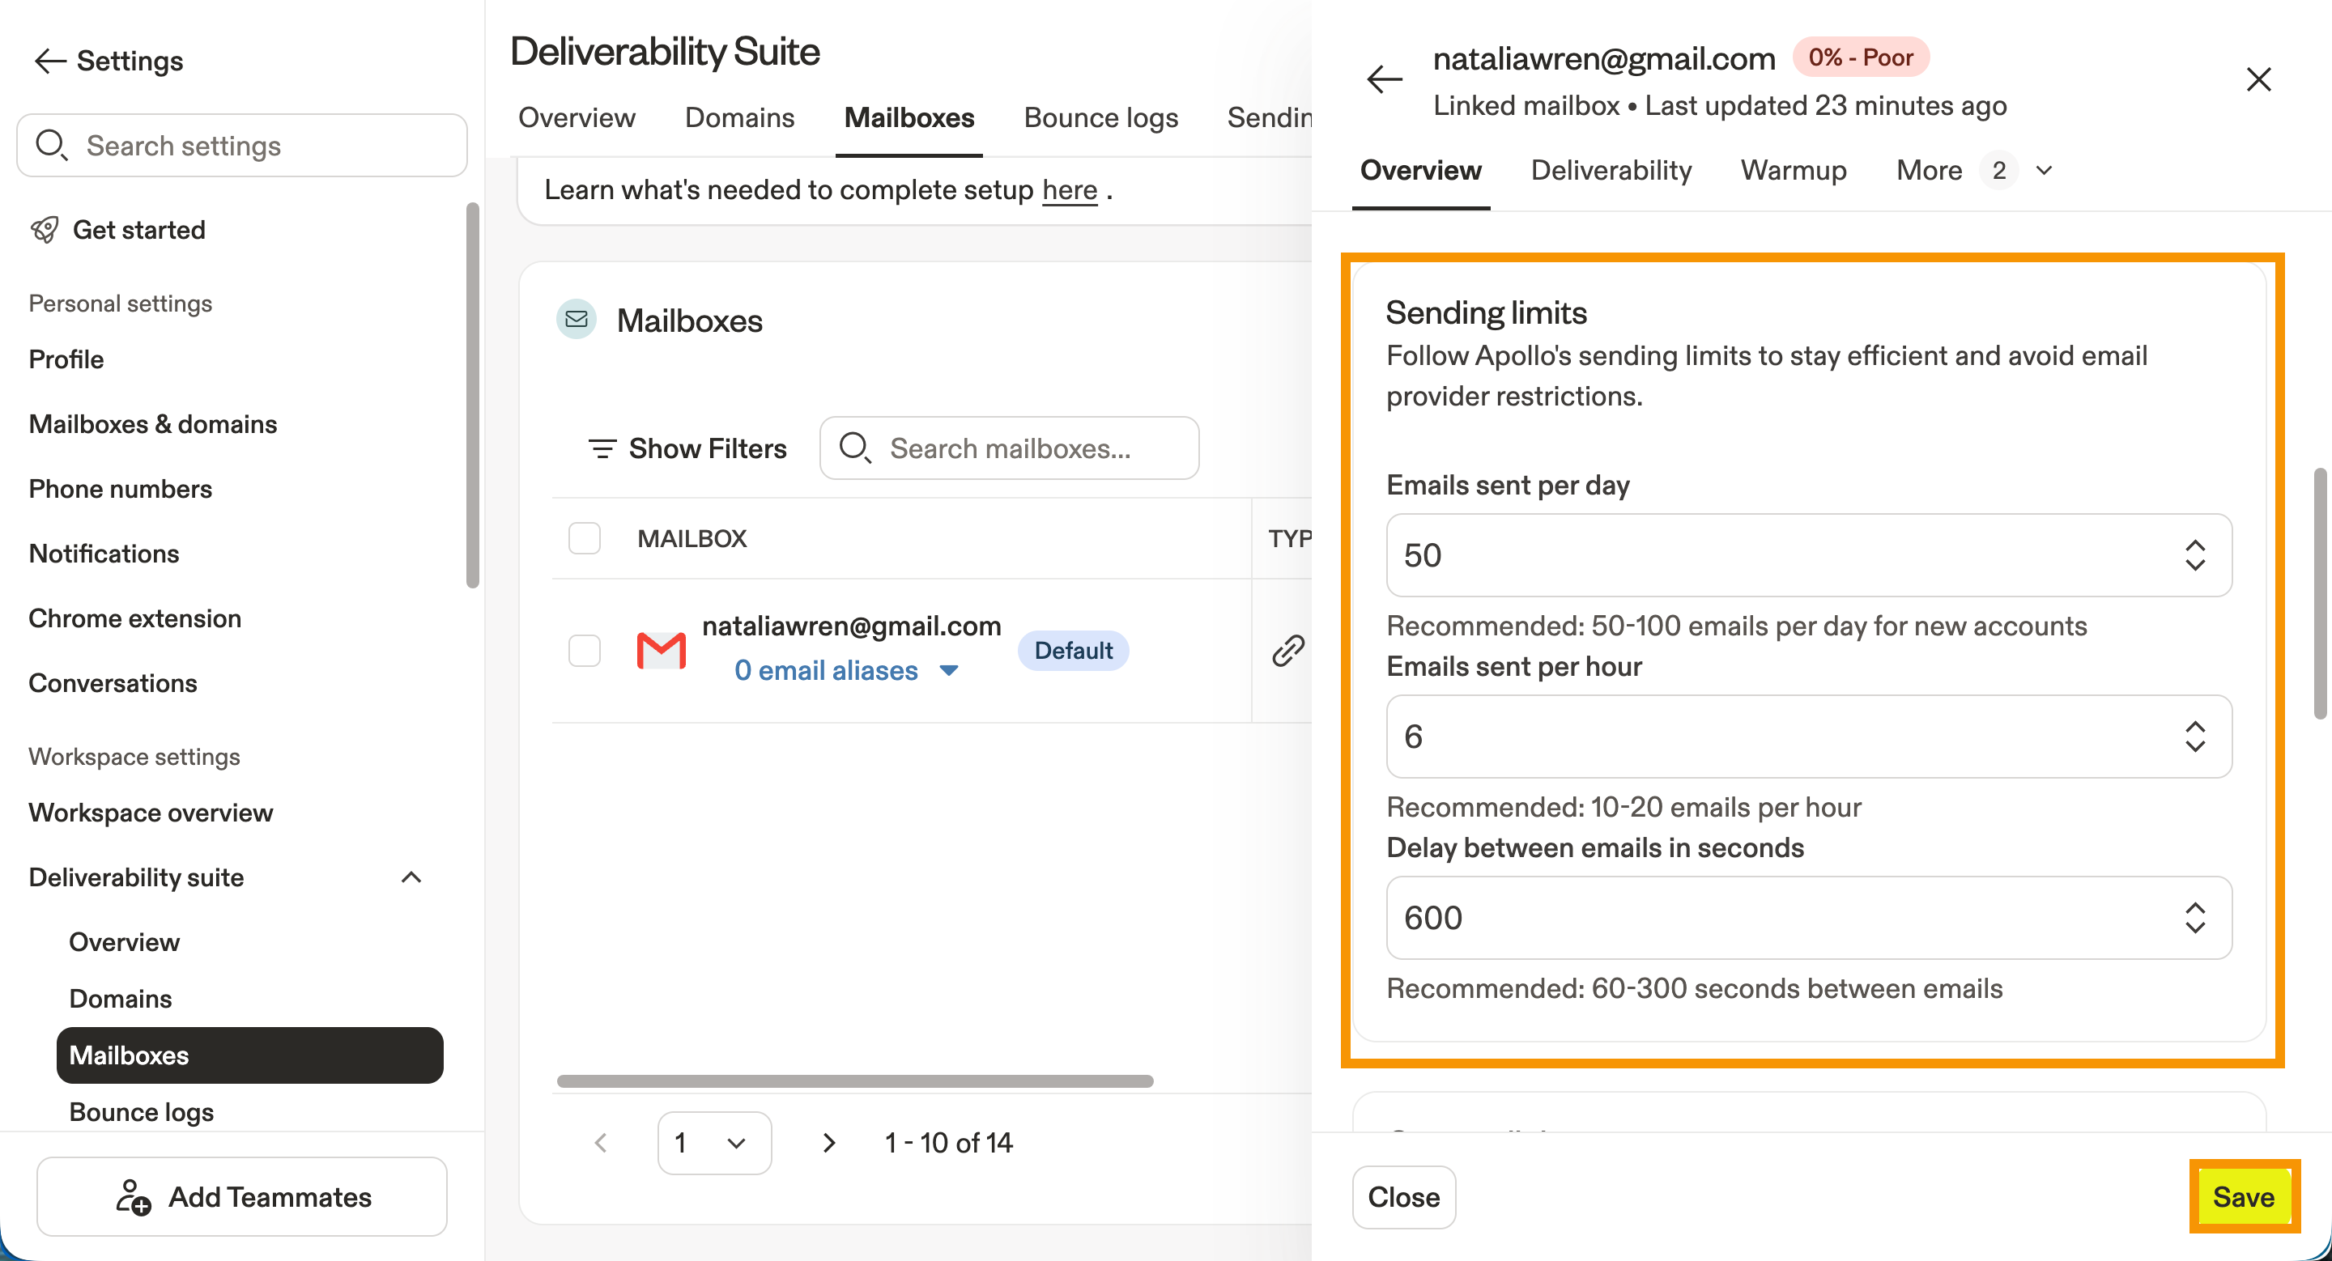This screenshot has height=1261, width=2332.
Task: Expand the 0 email aliases dropdown
Action: point(949,670)
